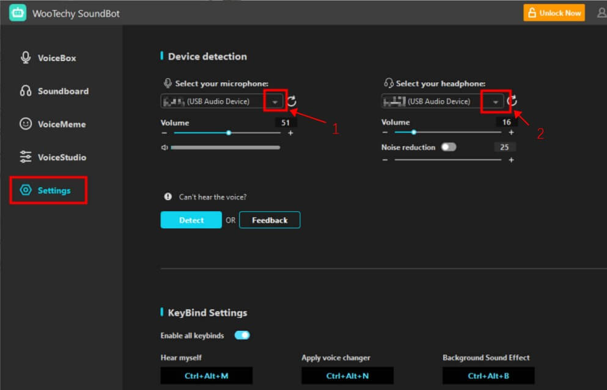This screenshot has width=607, height=390.
Task: Click the headphone Volume slider handle
Action: 414,132
